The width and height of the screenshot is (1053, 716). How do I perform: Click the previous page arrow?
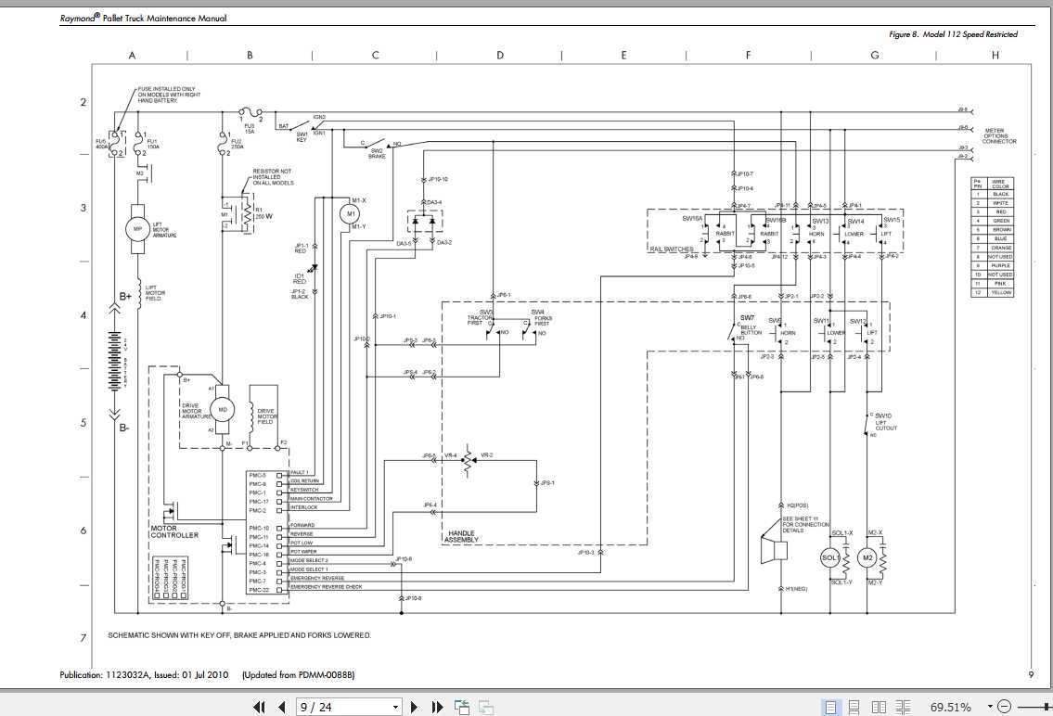(281, 707)
